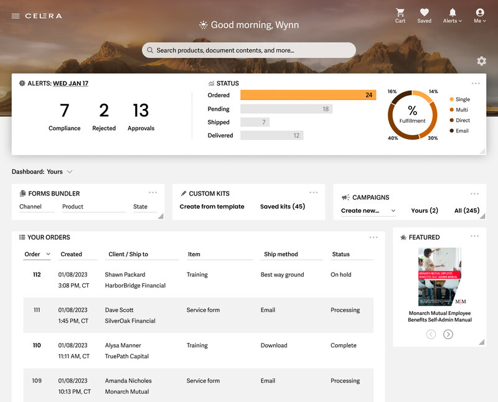Click the search products input field

point(249,50)
